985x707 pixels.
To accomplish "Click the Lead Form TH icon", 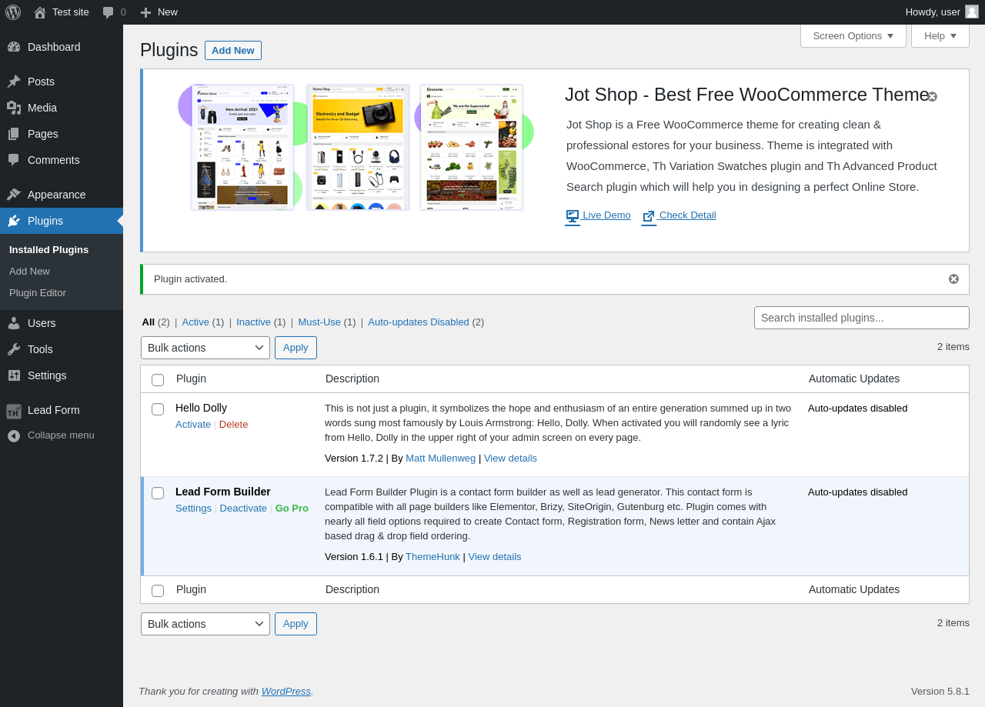I will (x=14, y=411).
